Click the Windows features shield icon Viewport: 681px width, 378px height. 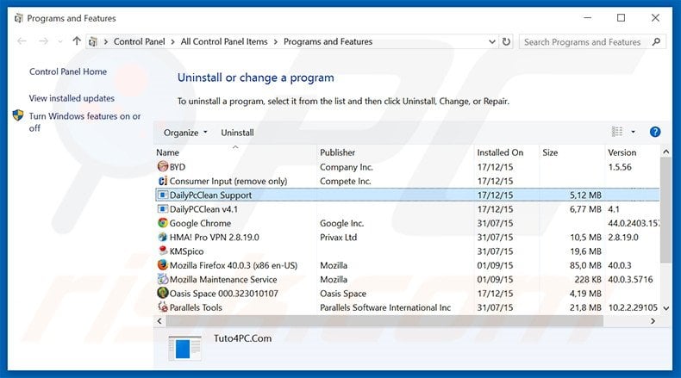tap(18, 115)
